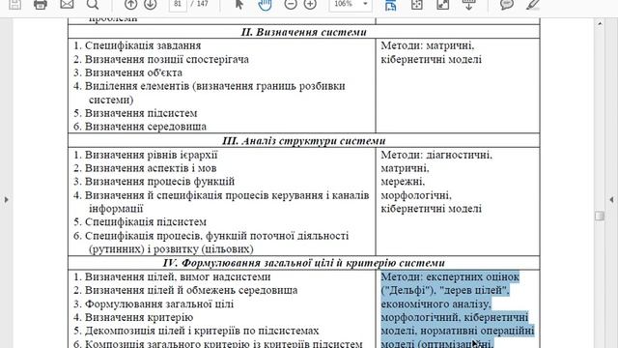Click the vertical scrollbar thumb
The height and width of the screenshot is (348, 618).
click(600, 216)
